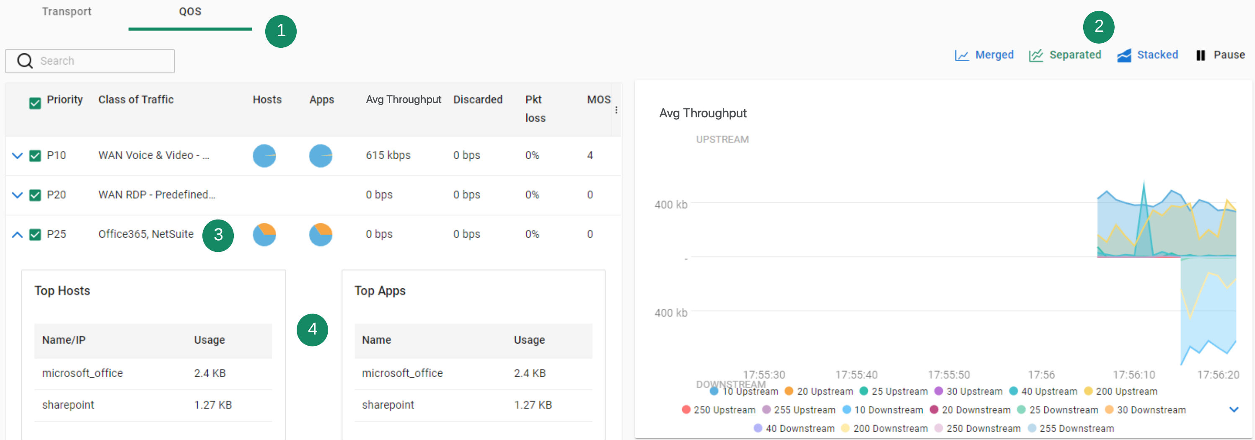Switch to the Transport tab
The image size is (1255, 440).
[x=67, y=12]
